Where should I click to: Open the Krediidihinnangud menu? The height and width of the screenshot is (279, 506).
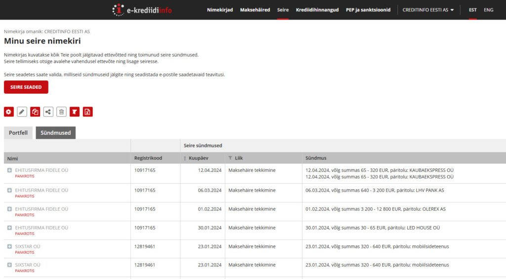click(x=317, y=10)
